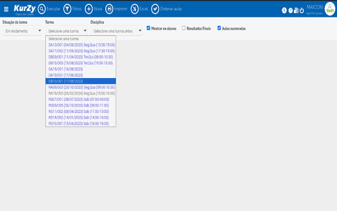The image size is (337, 211).
Task: Click the power logout icon
Action: (301, 10)
